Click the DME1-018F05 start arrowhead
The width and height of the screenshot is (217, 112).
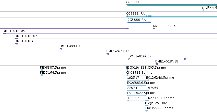[x=4, y=34]
